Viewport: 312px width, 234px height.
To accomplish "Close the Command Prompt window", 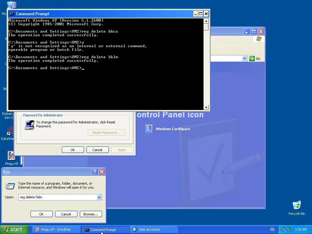I will [x=206, y=14].
